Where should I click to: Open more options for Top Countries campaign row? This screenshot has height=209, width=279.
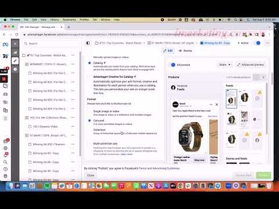pos(73,55)
